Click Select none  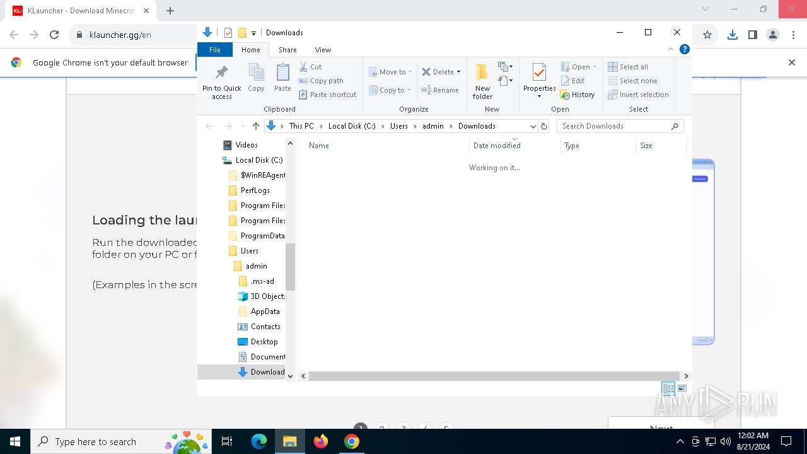632,81
